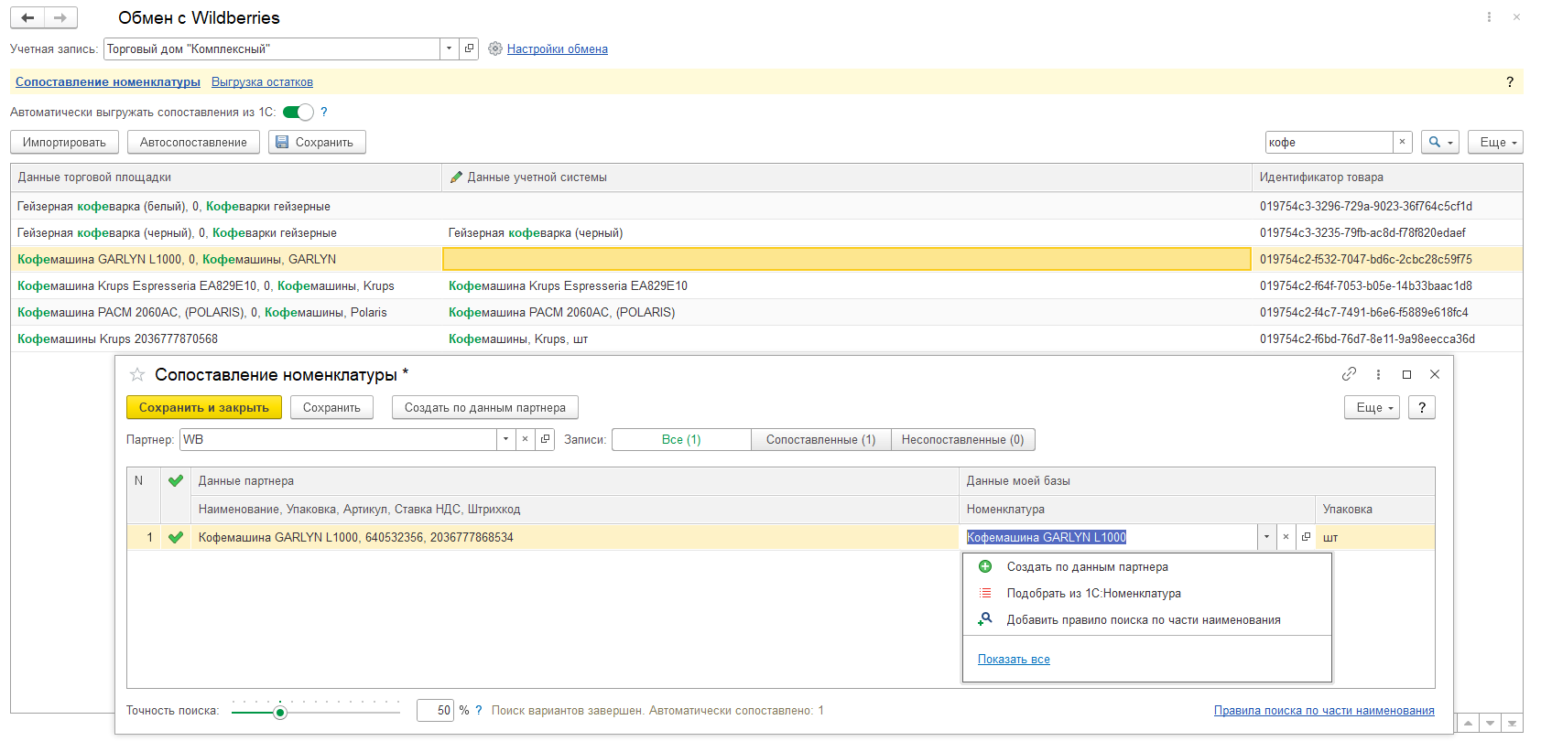Click the help question mark near Точность поиска percent

point(478,710)
